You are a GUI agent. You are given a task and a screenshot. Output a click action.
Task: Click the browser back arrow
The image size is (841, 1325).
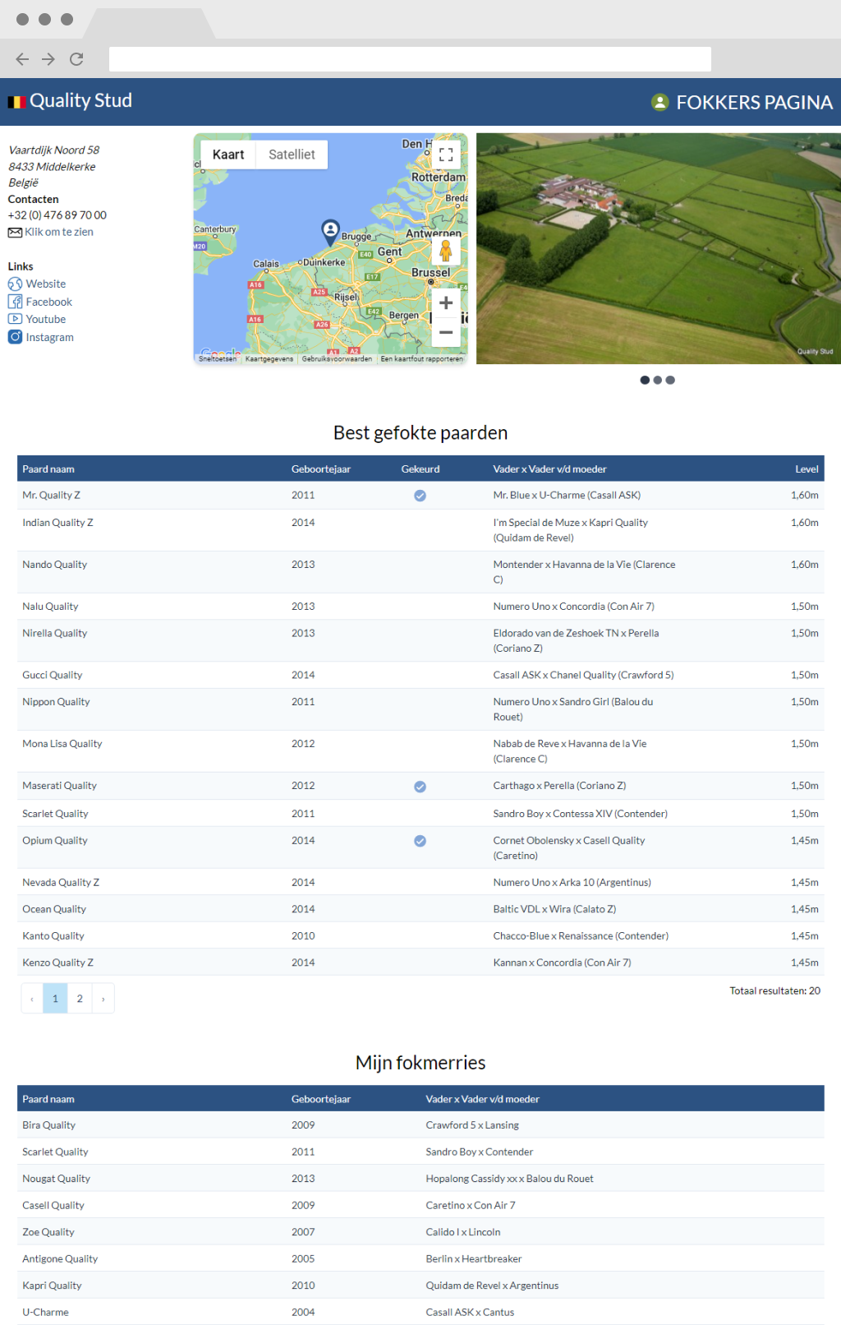(x=22, y=59)
